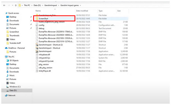This screenshot has width=171, height=105.
Task: Click GenshinImpact breadcrumb segment
Action: point(51,5)
